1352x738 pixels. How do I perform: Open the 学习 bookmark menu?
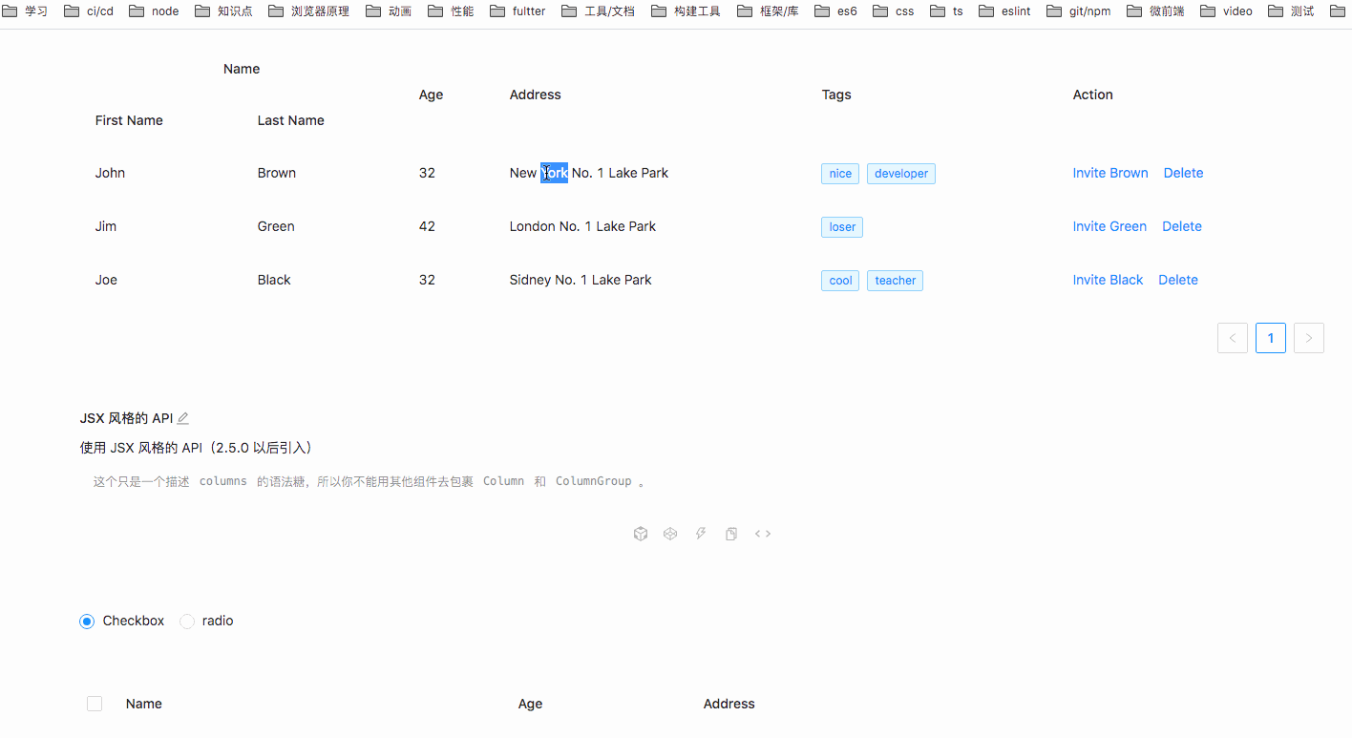tap(26, 11)
